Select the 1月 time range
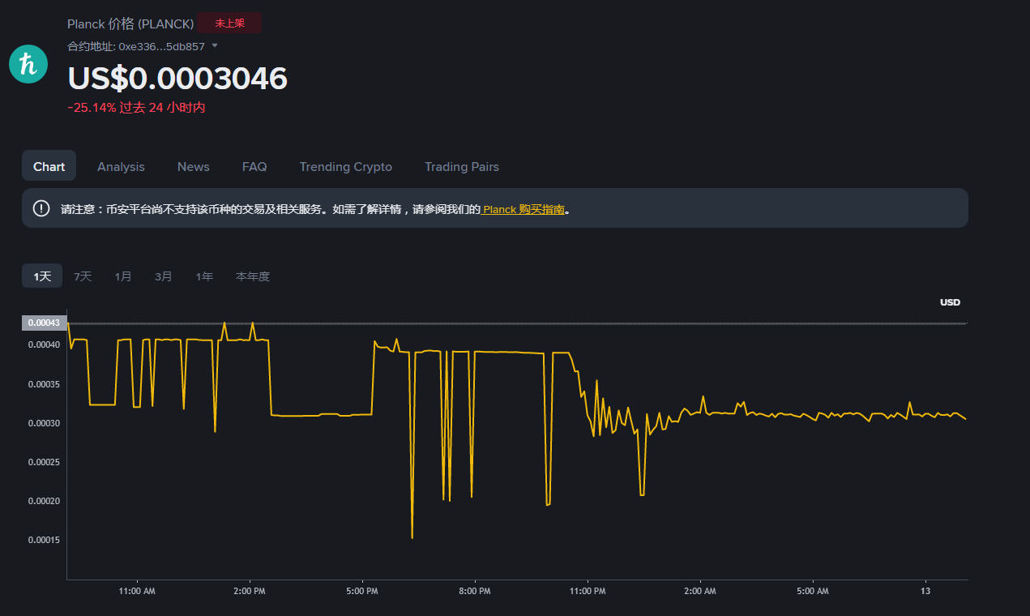Viewport: 1030px width, 616px height. point(123,276)
